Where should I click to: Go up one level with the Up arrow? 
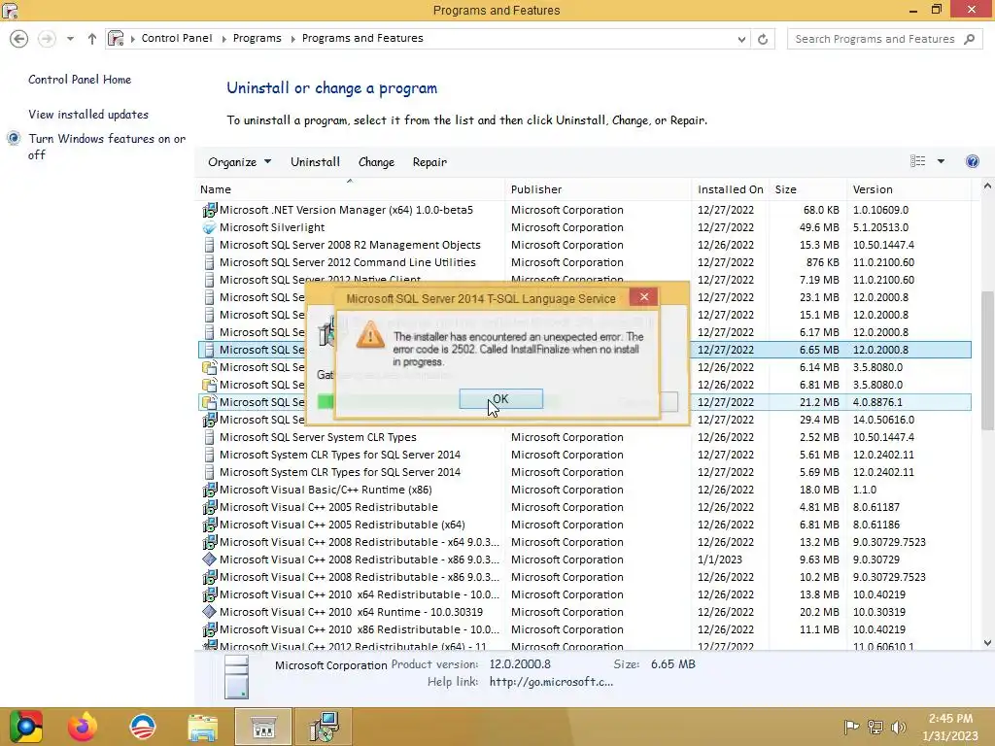tap(92, 39)
